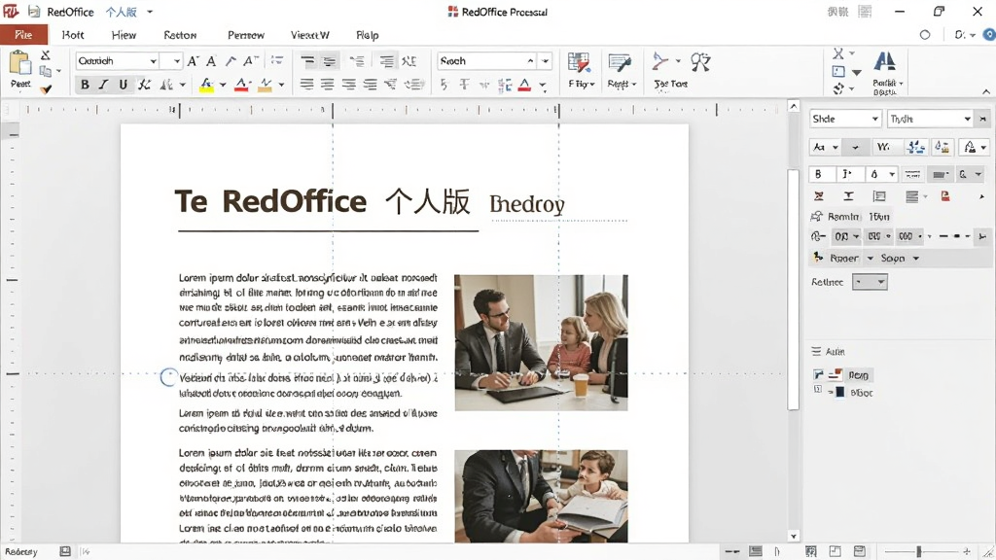Open the 'Hiew' ribbon tab
Image resolution: width=996 pixels, height=560 pixels.
[x=124, y=35]
